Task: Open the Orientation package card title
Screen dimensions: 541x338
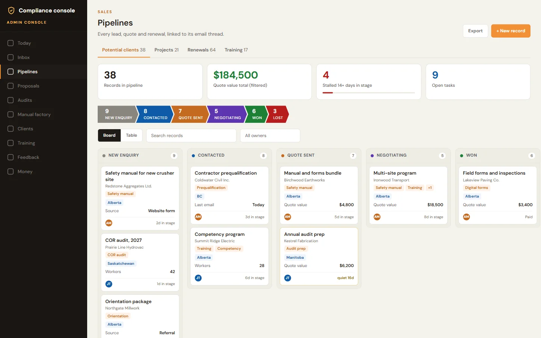Action: click(128, 302)
